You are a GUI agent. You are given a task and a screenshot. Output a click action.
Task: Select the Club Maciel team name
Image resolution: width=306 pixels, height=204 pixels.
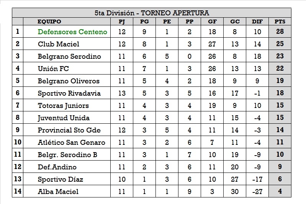[x=59, y=44]
